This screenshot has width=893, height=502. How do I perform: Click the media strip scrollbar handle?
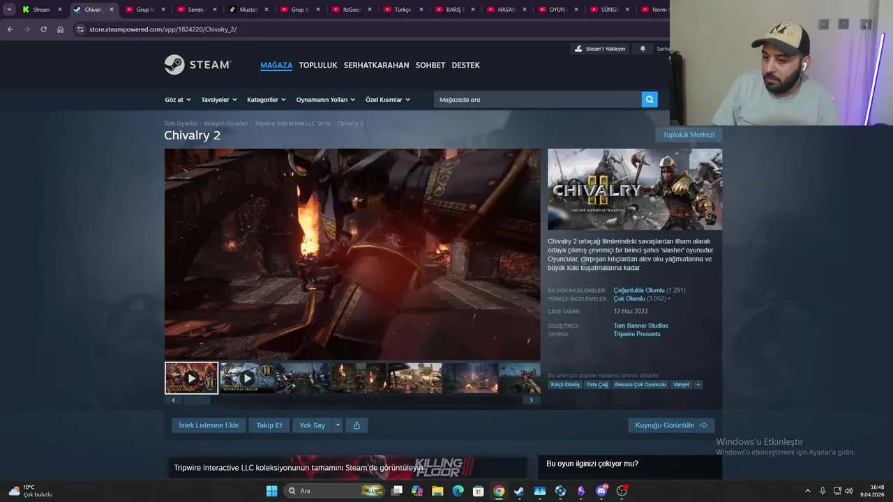[196, 400]
